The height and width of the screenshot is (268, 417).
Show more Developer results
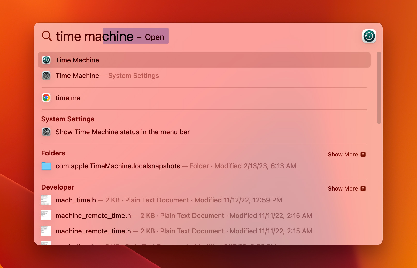347,188
